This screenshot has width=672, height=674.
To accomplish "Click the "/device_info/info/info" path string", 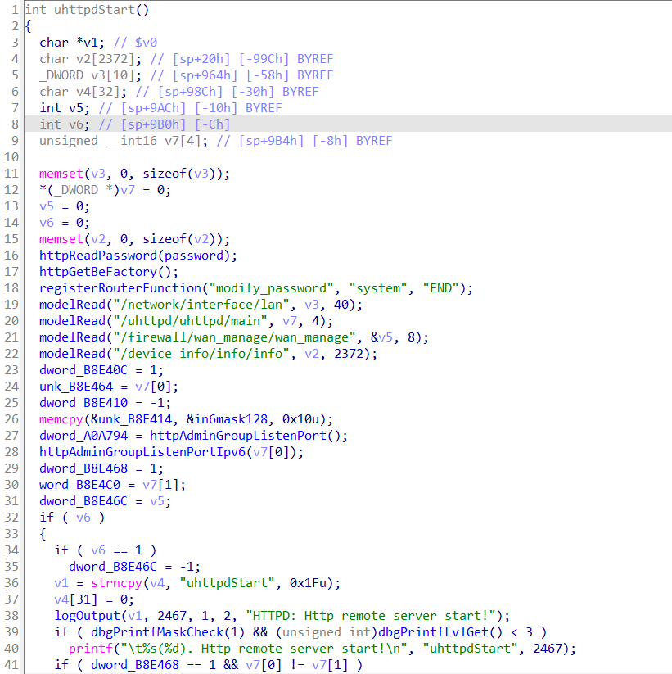I will tap(201, 353).
